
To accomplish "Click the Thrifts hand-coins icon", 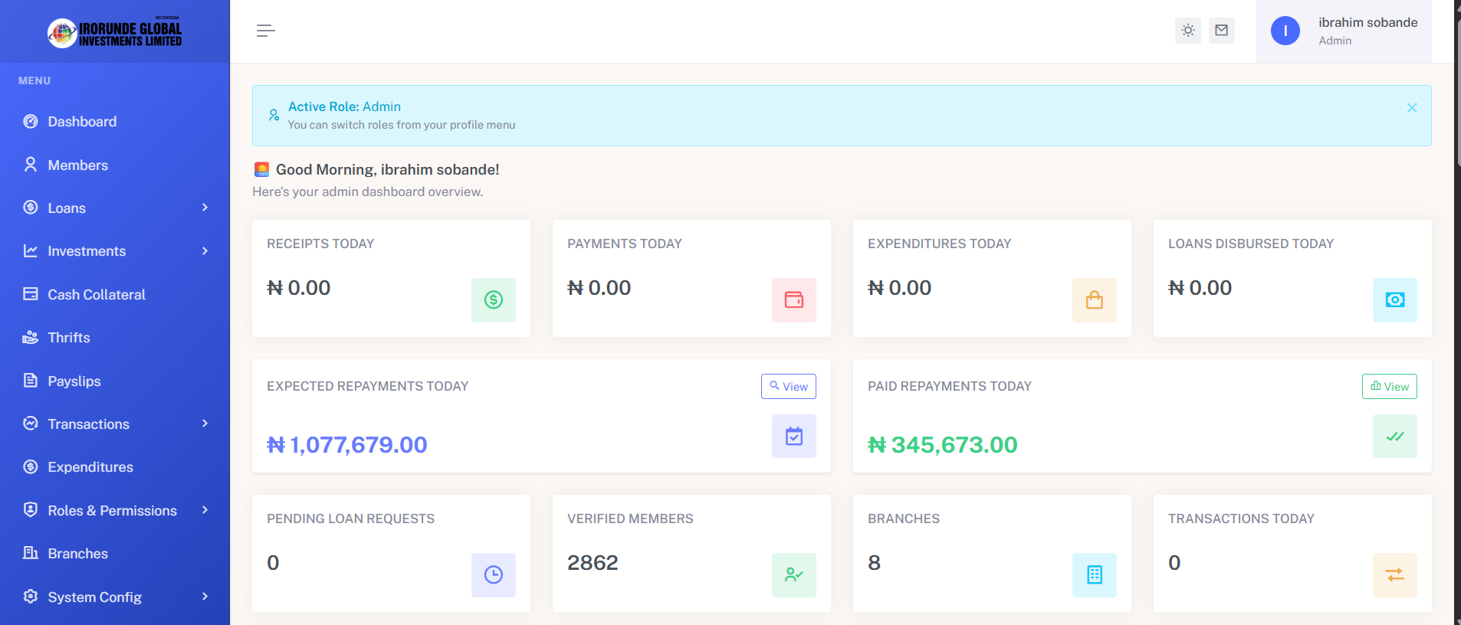I will click(31, 338).
